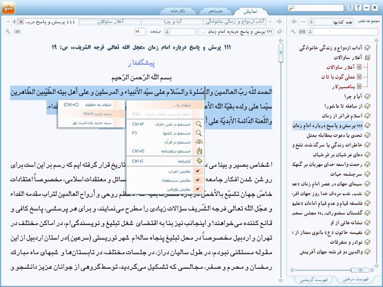Image resolution: width=383 pixels, height=287 pixels.
Task: Close the ۱۱۱ پرسش و پاسخ tab
Action: 21,22
